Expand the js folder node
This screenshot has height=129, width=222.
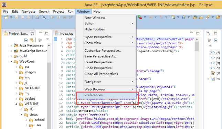pyautogui.click(x=16, y=83)
